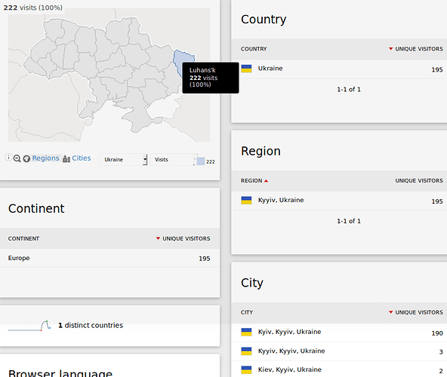Click '1-1 of 1' in Region table
Screen dimensions: 447x377
[x=349, y=221]
